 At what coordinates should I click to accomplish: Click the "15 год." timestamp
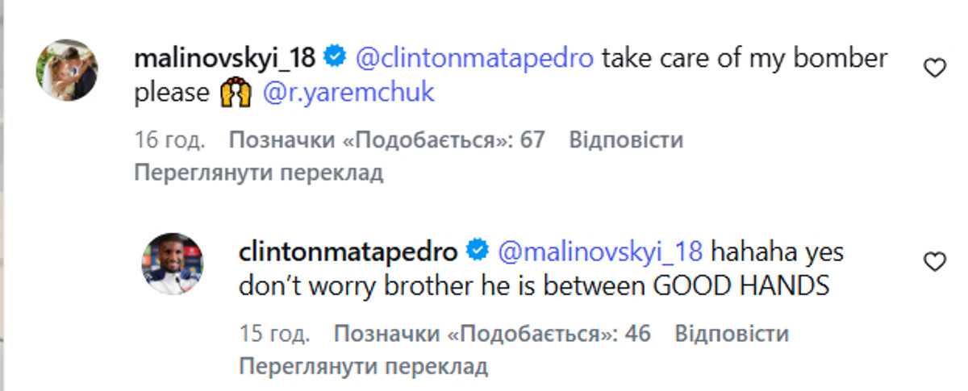274,334
